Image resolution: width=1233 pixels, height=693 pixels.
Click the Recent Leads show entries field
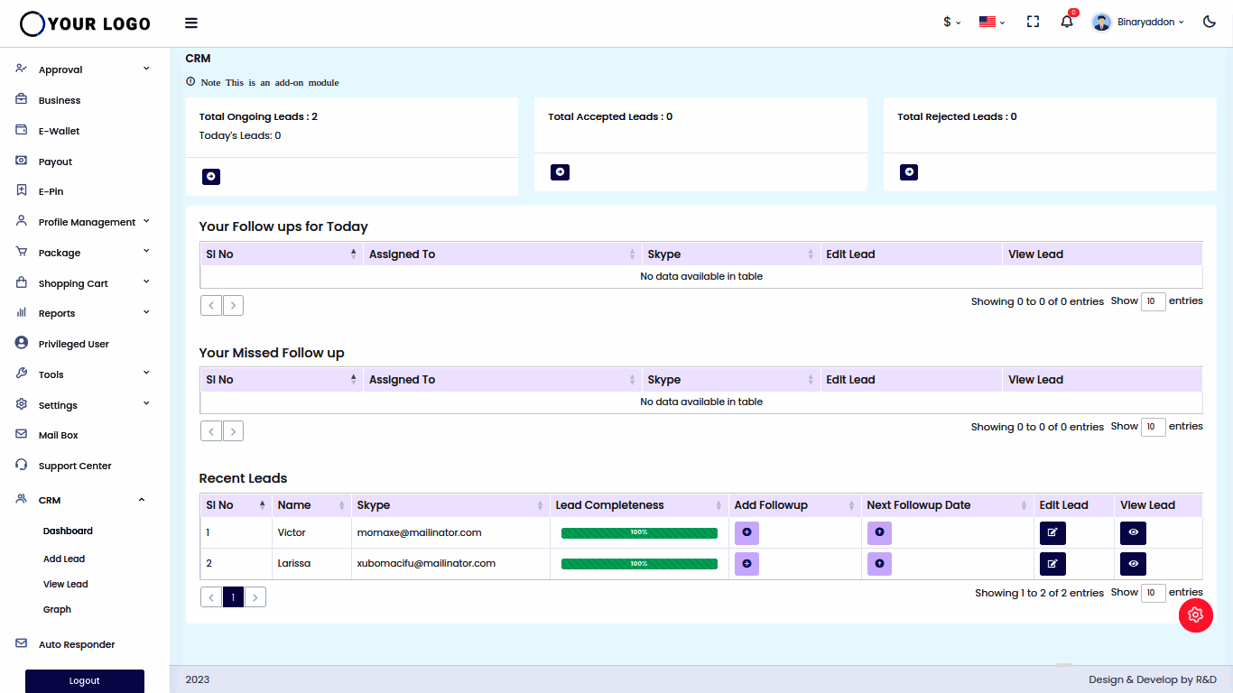(1153, 593)
